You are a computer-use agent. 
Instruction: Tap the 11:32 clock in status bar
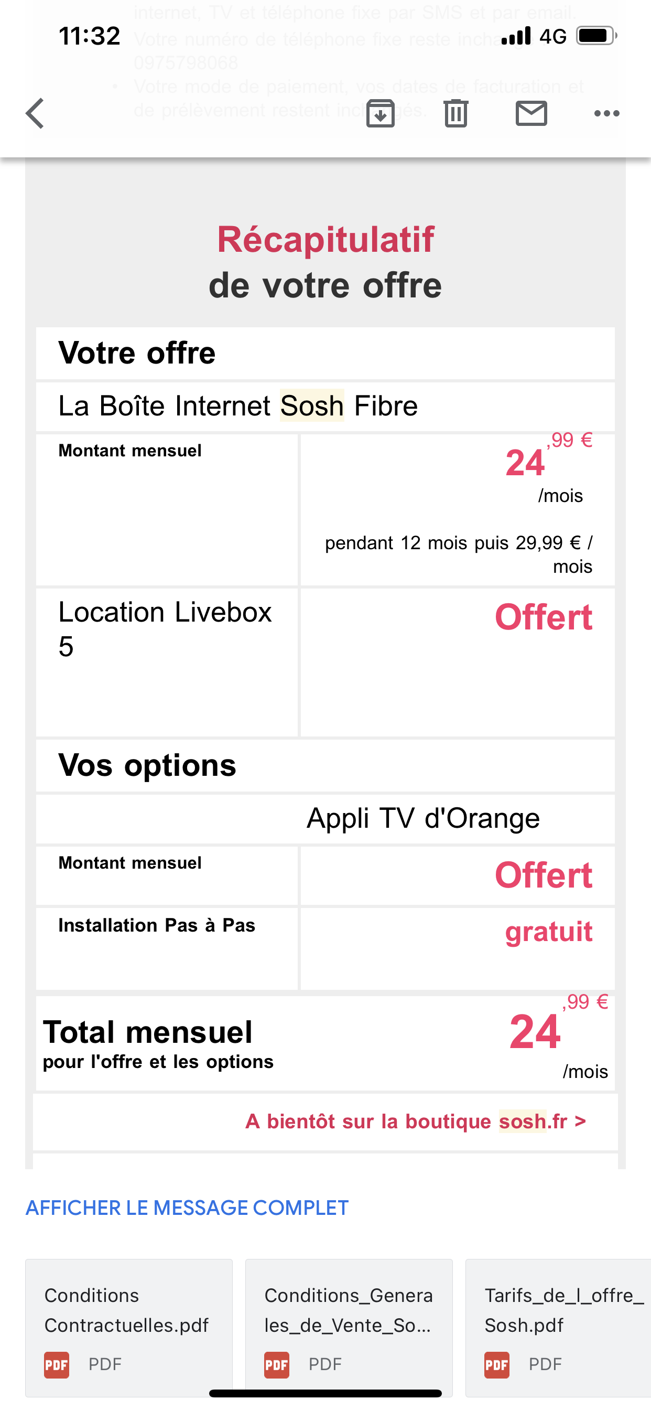(89, 36)
